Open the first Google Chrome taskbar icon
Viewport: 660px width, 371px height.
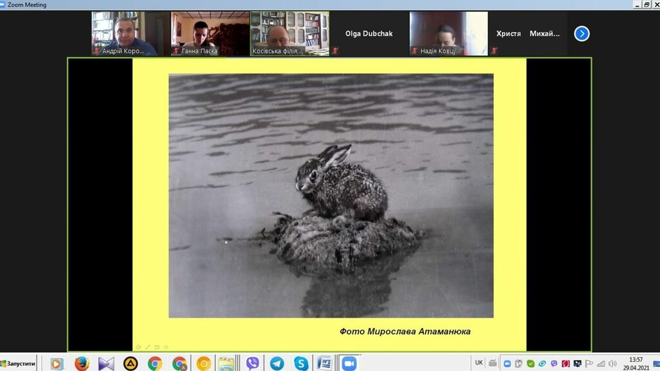155,363
